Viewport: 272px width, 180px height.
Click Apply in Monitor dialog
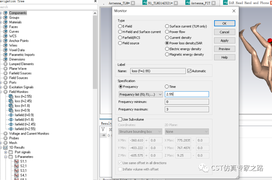pos(225,40)
